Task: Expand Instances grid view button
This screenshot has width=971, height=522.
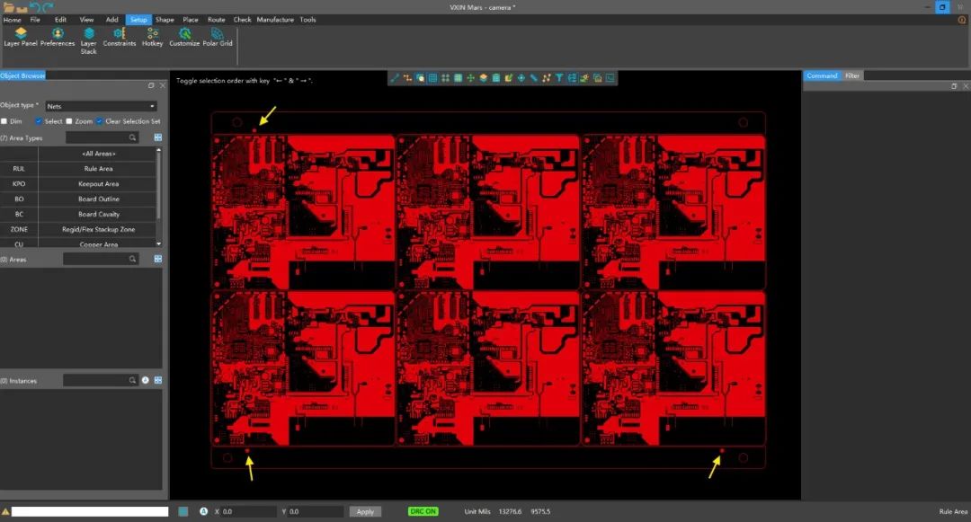Action: [158, 381]
